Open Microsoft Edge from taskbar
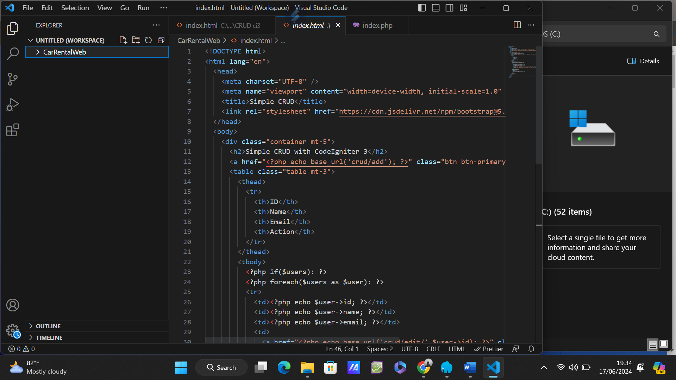 coord(284,368)
